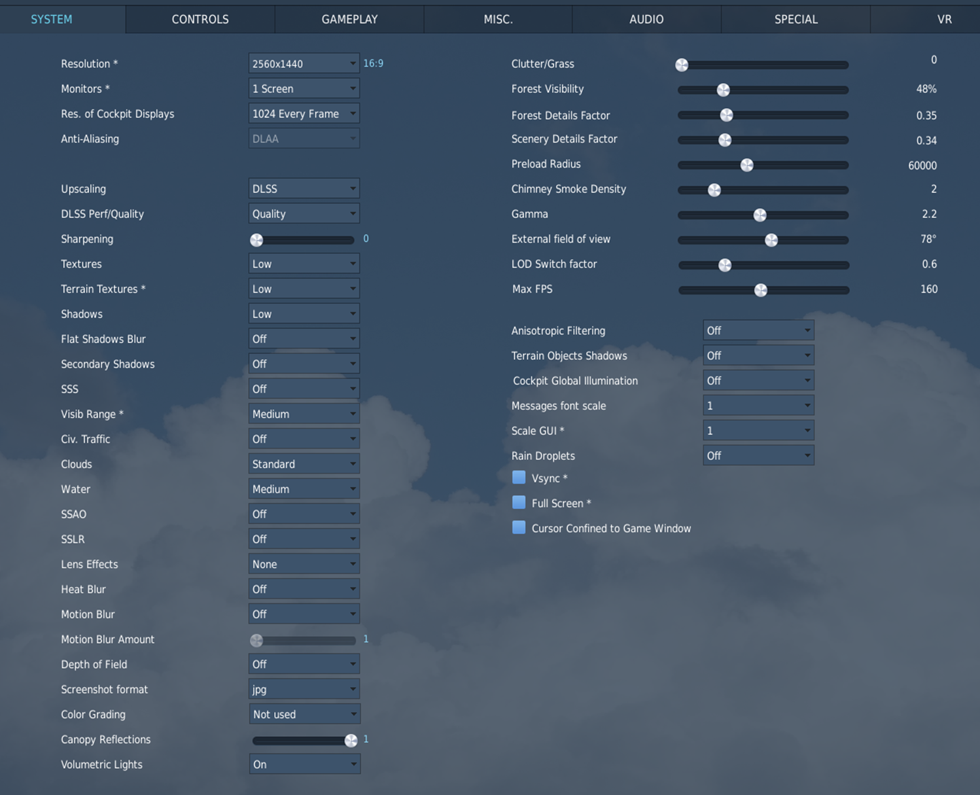Change the Scale GUI dropdown
The width and height of the screenshot is (980, 795).
tap(758, 431)
